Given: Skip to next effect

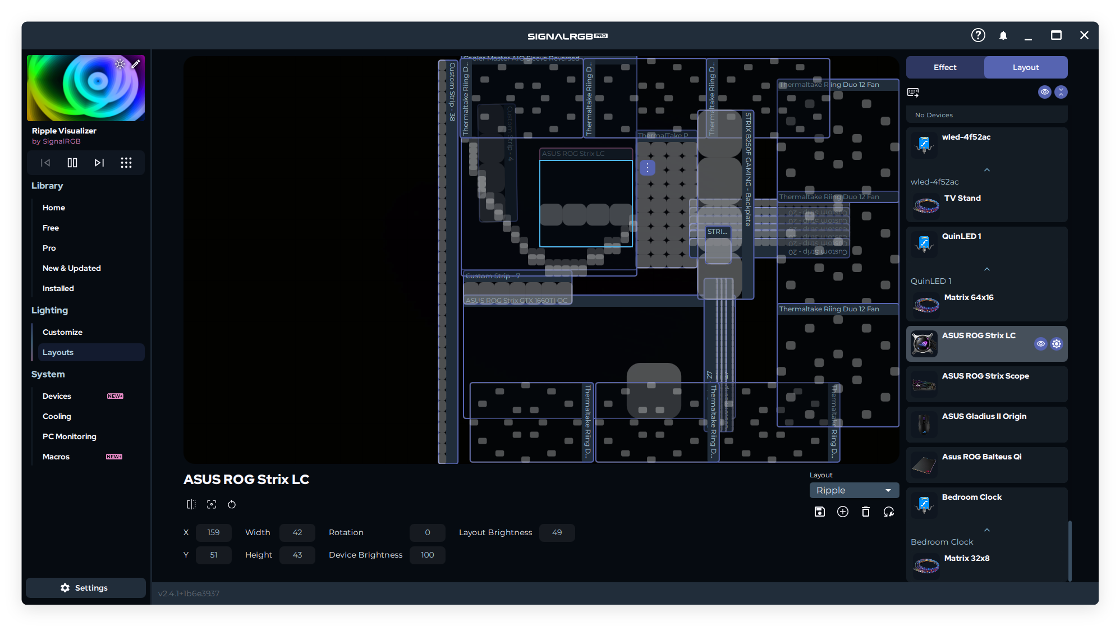Looking at the screenshot, I should (99, 163).
